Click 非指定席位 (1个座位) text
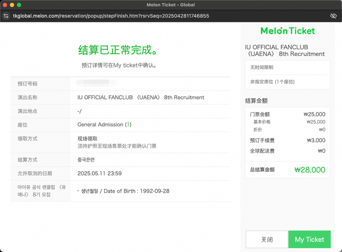Viewport: 342px width, 252px height. click(272, 82)
